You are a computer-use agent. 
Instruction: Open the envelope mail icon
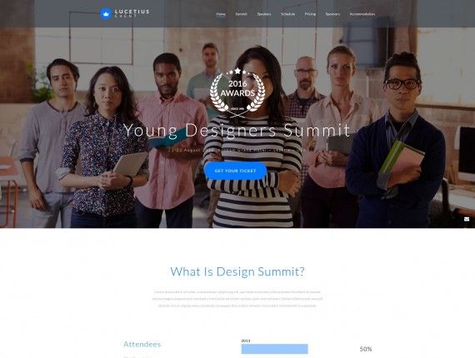(467, 219)
